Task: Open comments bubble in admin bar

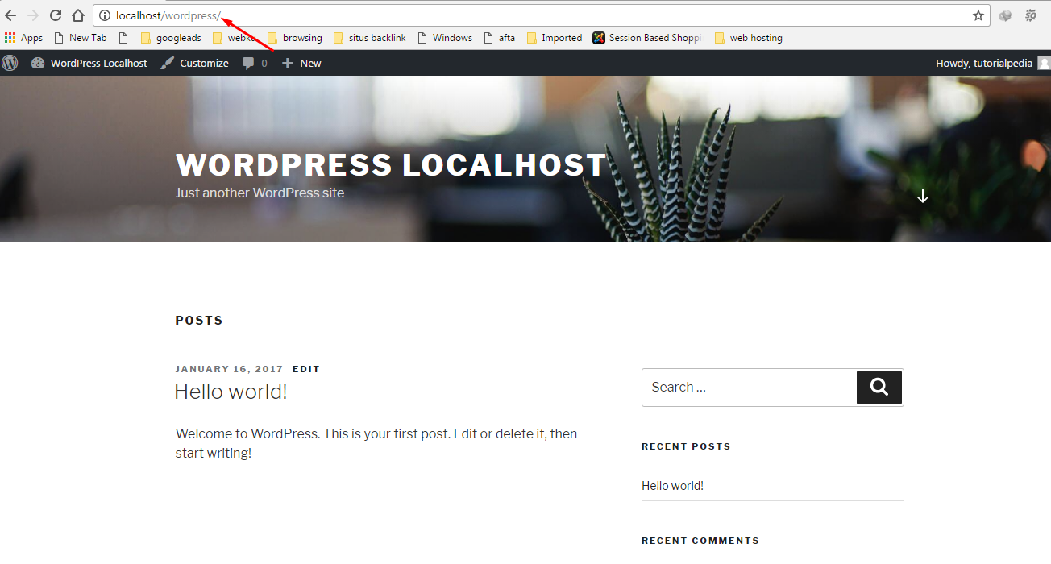Action: (x=255, y=63)
